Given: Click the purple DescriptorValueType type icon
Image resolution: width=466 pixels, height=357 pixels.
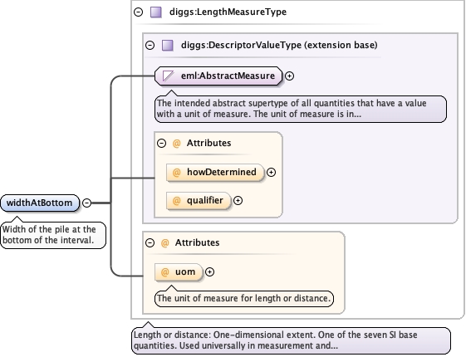Looking at the screenshot, I should [168, 46].
